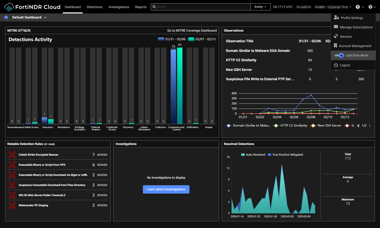Go to next observations legend page

click(370, 126)
